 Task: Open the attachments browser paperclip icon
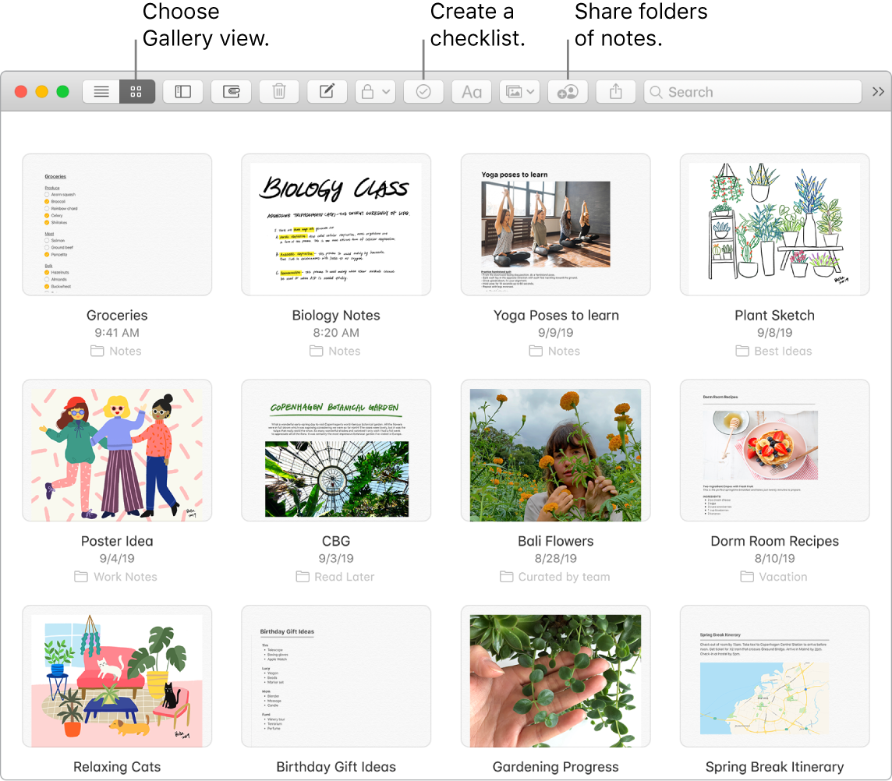(x=232, y=91)
